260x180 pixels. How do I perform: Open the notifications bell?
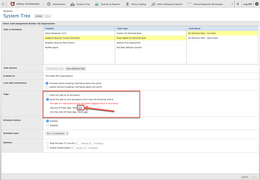(238, 4)
